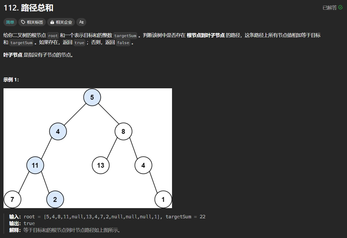
Task: Click leaf node 7 in tree
Action: (x=12, y=199)
